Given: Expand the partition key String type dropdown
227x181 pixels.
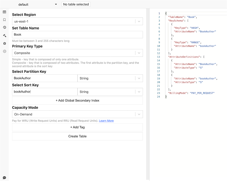Looking at the screenshot, I should tap(139, 78).
